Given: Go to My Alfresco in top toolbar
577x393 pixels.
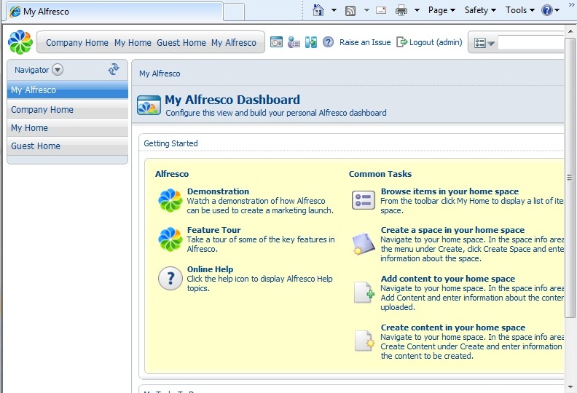Looking at the screenshot, I should point(234,43).
